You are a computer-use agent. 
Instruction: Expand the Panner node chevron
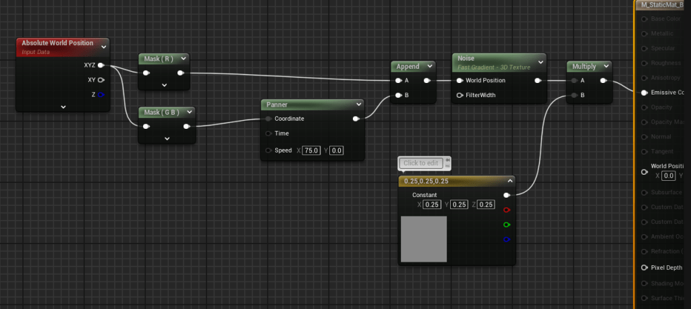point(358,105)
